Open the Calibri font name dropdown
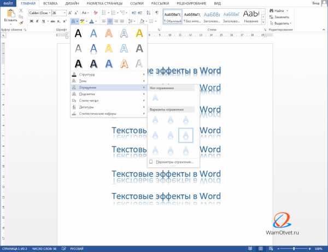 pyautogui.click(x=49, y=13)
